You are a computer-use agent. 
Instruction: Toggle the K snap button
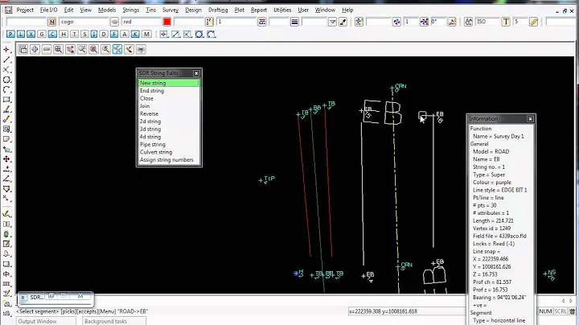(x=135, y=35)
